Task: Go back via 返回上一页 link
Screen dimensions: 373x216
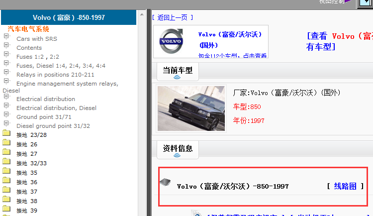Action: point(173,17)
